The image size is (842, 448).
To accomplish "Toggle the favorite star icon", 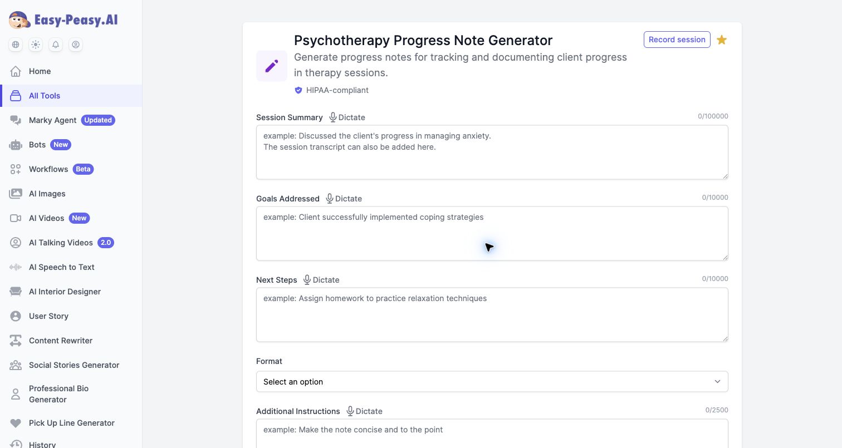I will (722, 40).
